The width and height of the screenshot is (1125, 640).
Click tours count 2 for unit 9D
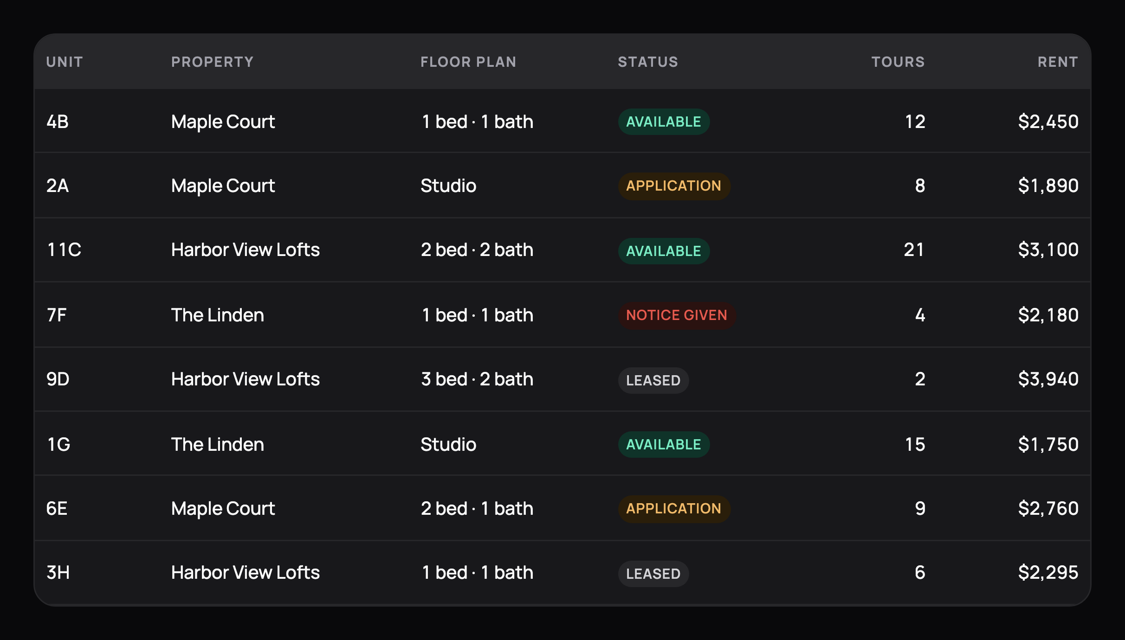click(x=920, y=379)
